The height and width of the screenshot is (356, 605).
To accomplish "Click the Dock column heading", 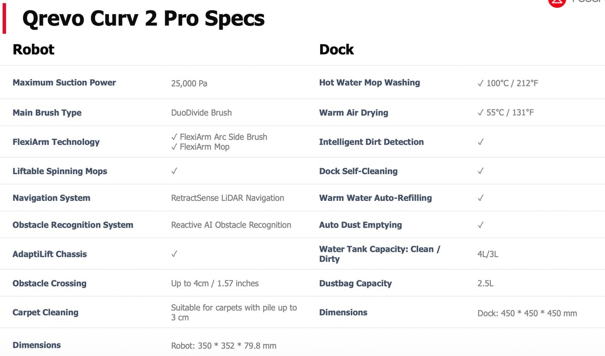I will point(336,49).
